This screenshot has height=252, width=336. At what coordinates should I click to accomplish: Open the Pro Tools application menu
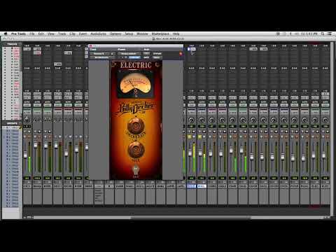click(18, 34)
